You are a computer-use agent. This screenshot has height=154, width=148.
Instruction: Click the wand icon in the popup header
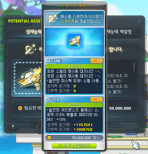tap(53, 18)
